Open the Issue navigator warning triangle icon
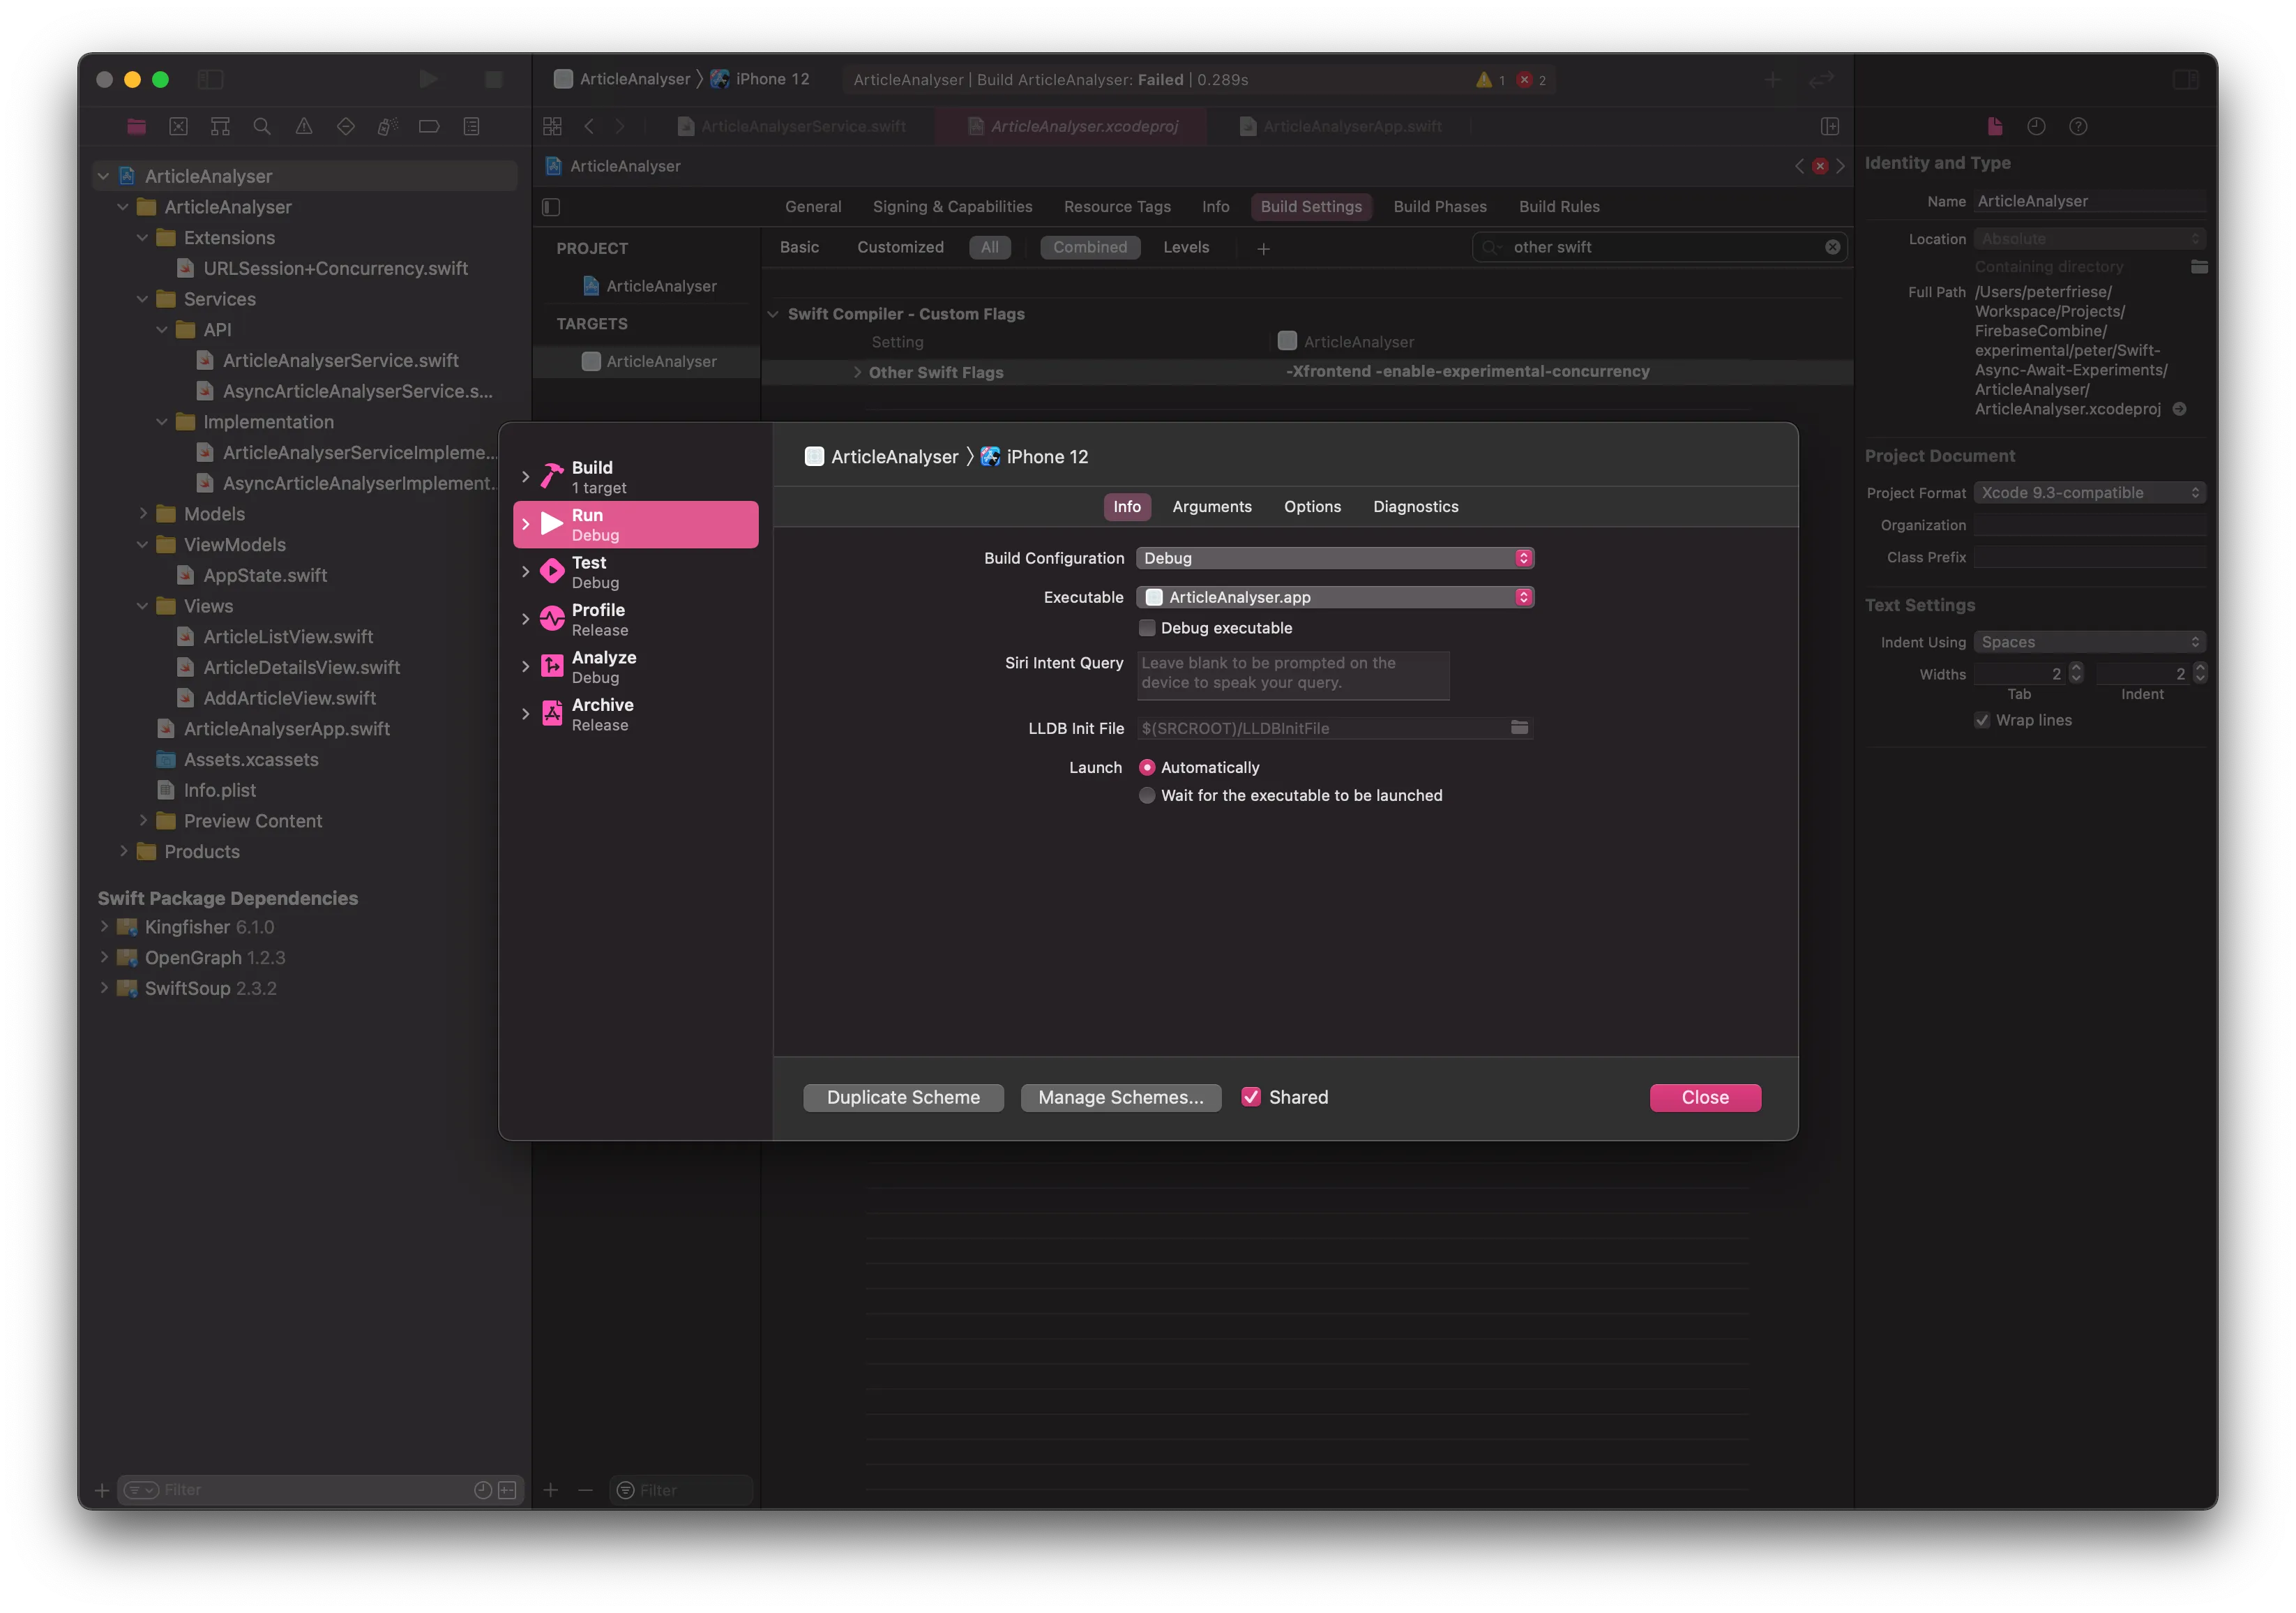Screen dimensions: 2296x1613 point(304,126)
